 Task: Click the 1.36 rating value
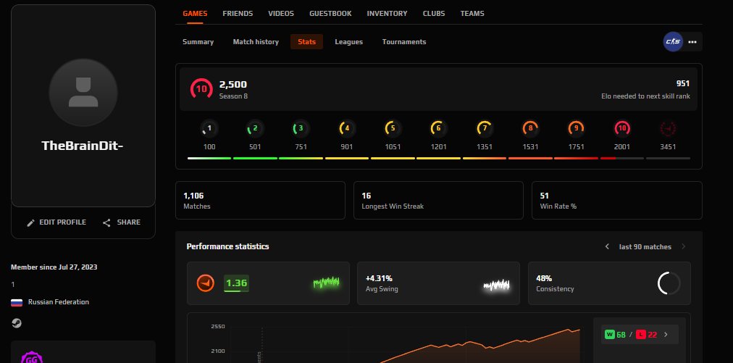click(237, 283)
